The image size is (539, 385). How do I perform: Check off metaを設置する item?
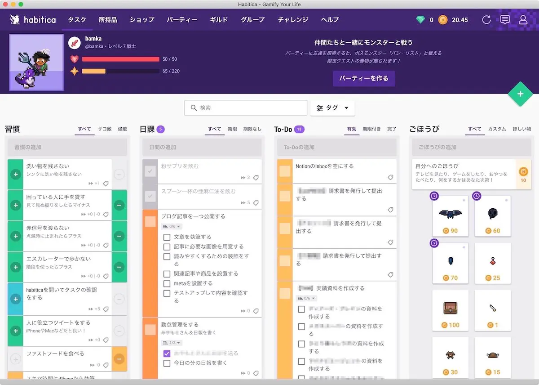click(167, 284)
